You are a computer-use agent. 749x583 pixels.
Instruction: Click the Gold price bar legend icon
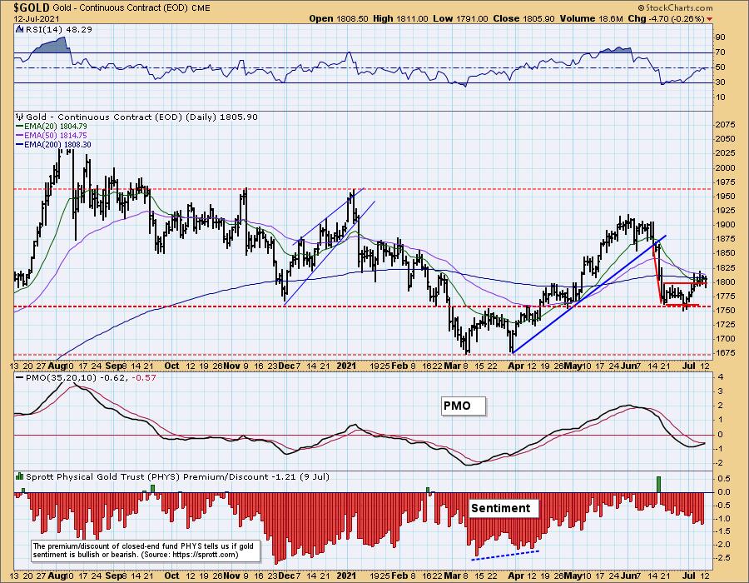tap(20, 117)
